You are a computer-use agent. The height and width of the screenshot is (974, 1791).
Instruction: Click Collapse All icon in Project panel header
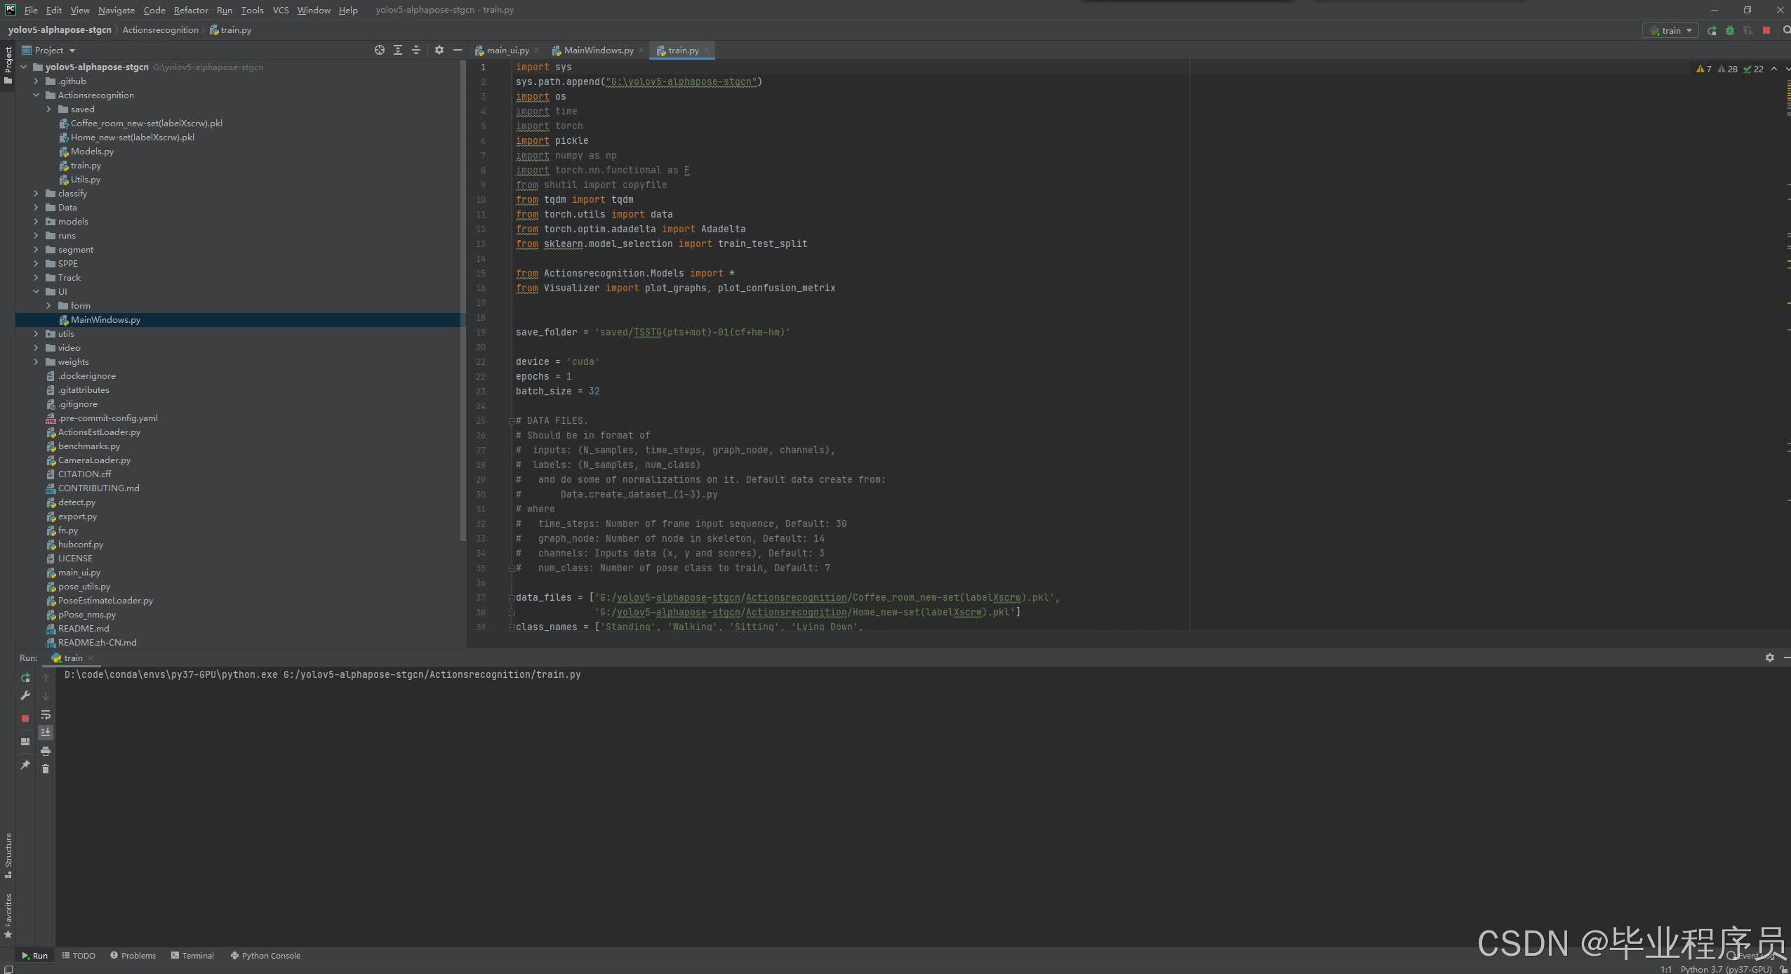point(416,51)
